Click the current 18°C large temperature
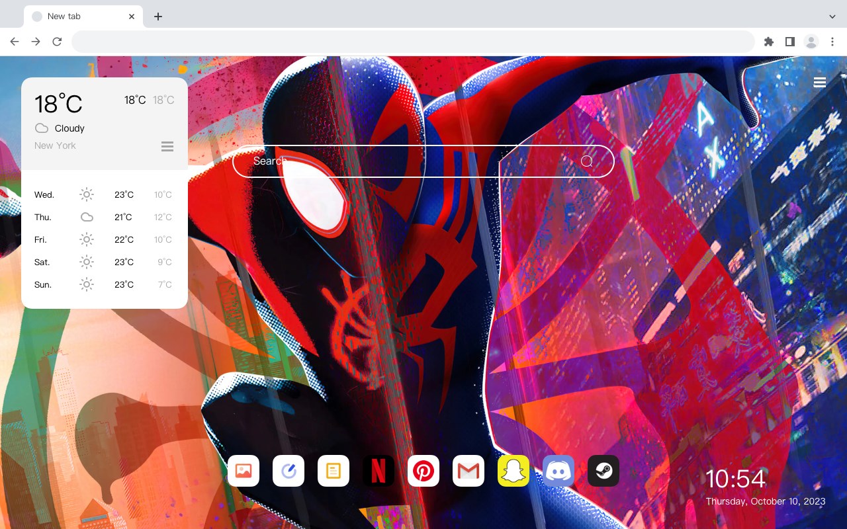 click(x=58, y=104)
